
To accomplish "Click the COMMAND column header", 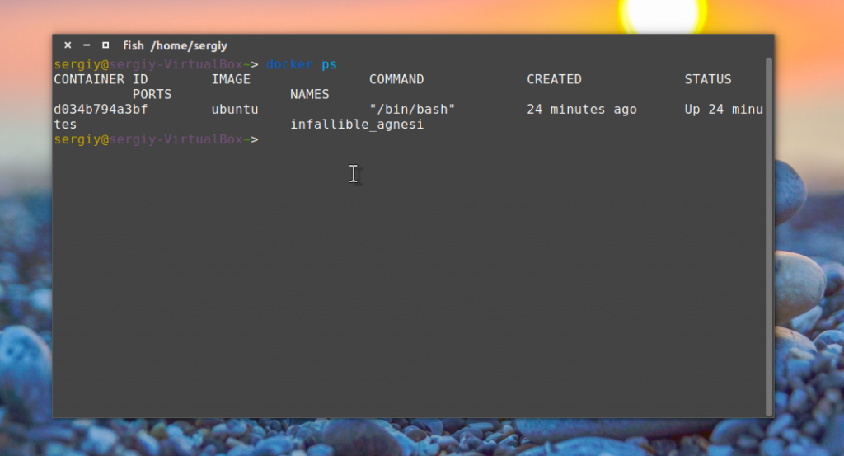I will pyautogui.click(x=396, y=79).
